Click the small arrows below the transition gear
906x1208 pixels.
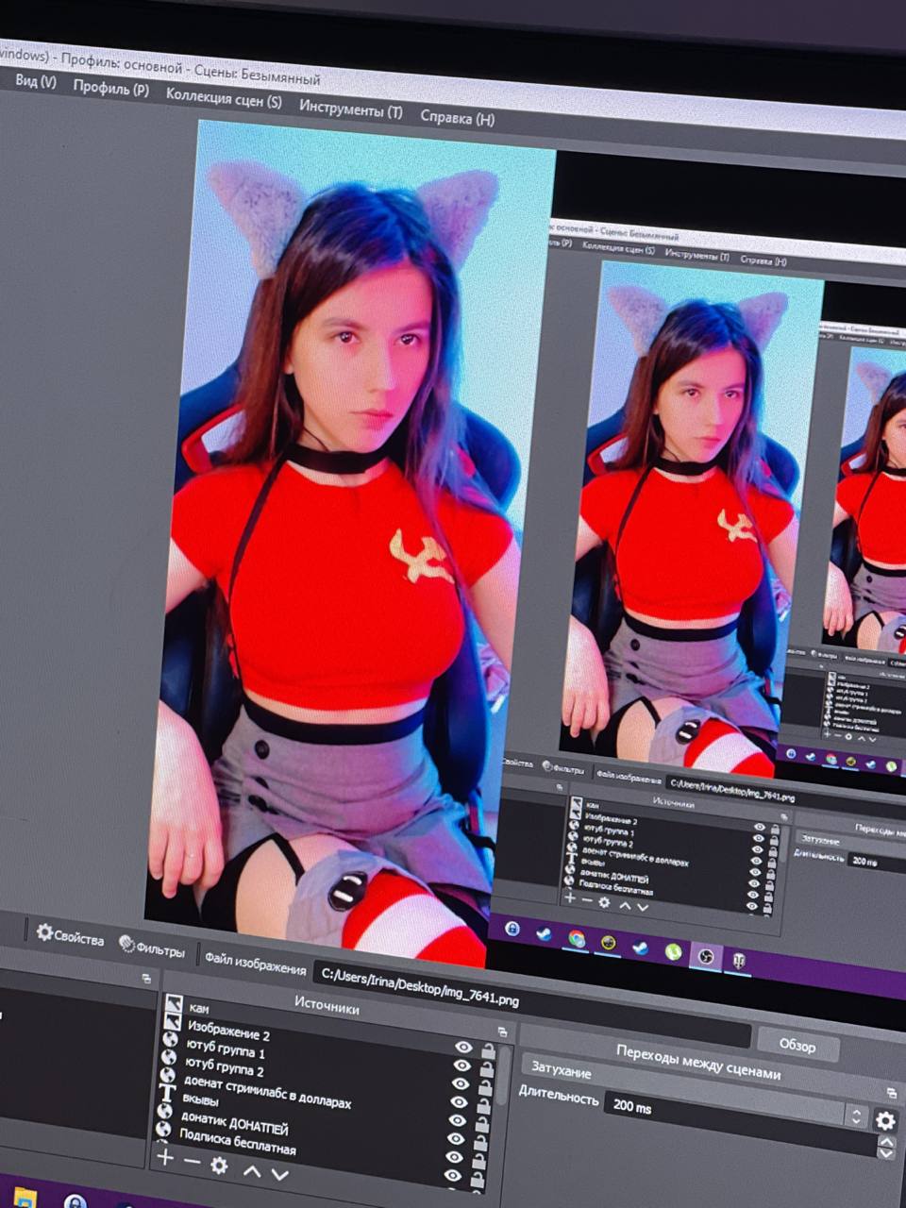[886, 1148]
